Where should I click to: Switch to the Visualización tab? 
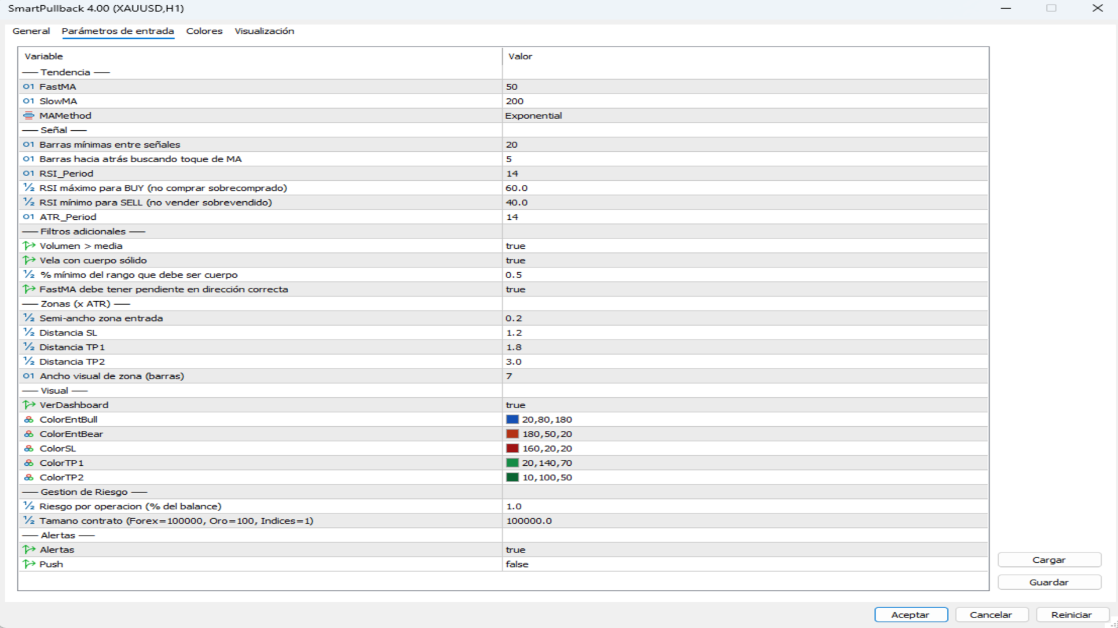[x=264, y=31]
